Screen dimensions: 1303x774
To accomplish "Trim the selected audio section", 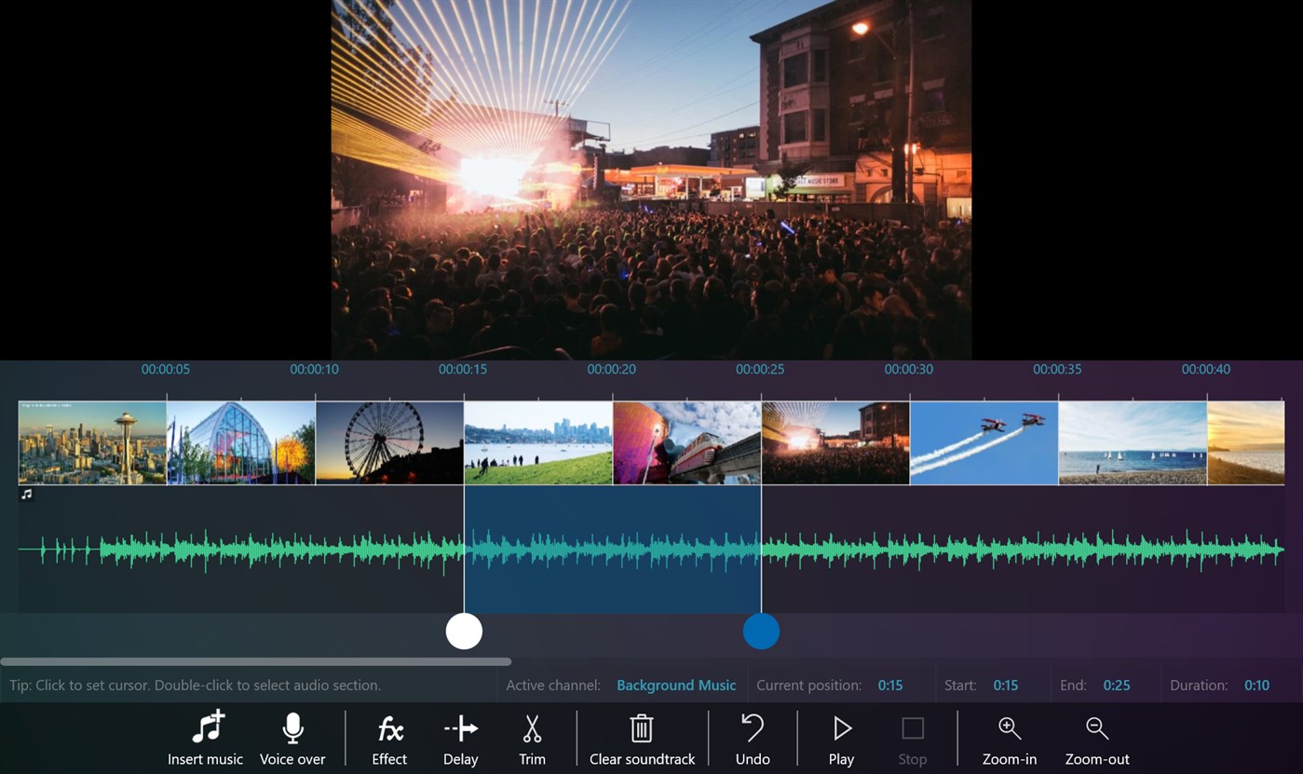I will click(x=531, y=736).
